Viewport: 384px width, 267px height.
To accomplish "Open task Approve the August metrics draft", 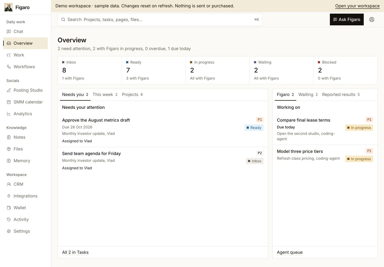I will [96, 120].
